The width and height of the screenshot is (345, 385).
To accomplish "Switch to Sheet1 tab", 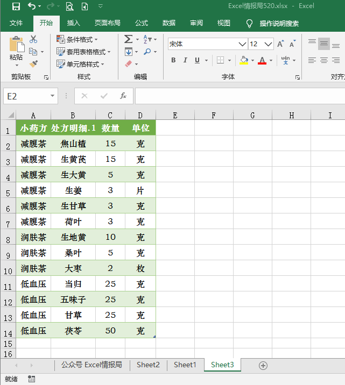I will tap(185, 365).
